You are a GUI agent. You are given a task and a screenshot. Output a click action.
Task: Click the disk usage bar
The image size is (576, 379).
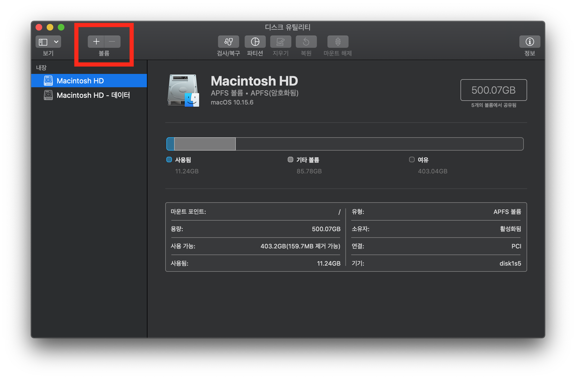point(344,144)
